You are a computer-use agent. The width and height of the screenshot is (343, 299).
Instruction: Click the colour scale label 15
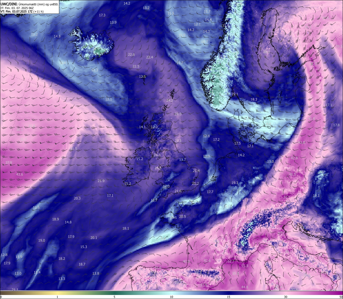[229, 297]
